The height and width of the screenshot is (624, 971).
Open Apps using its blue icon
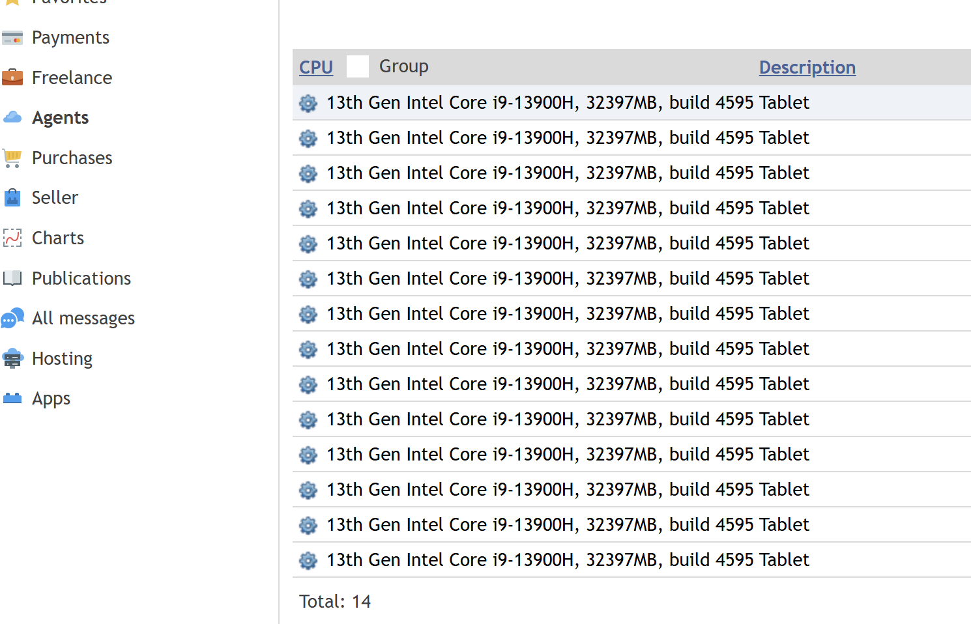[x=12, y=398]
